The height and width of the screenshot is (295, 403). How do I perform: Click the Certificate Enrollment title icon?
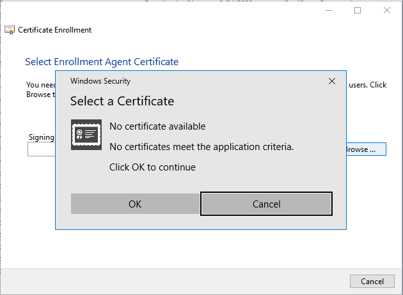pos(10,30)
